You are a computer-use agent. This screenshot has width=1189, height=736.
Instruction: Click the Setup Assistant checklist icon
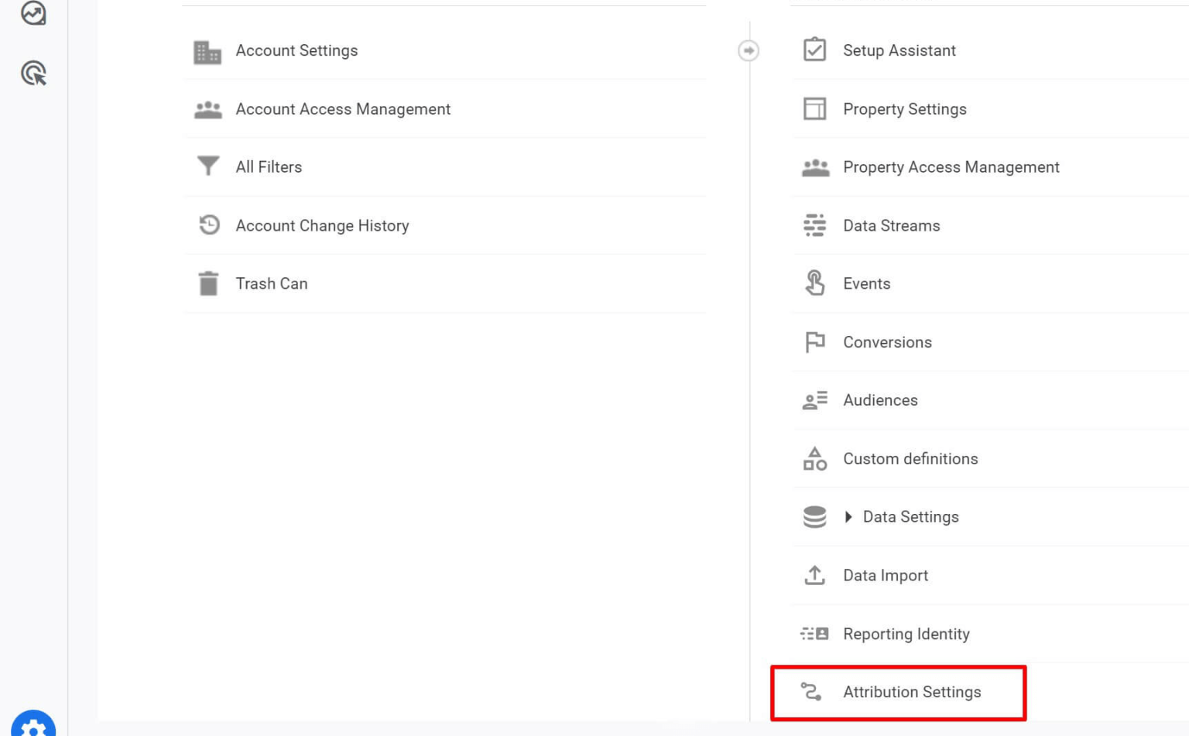point(815,50)
